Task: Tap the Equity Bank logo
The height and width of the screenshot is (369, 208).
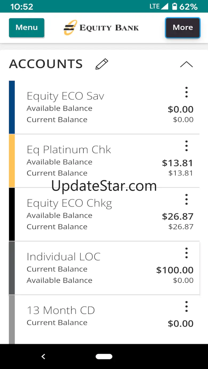Action: tap(101, 28)
